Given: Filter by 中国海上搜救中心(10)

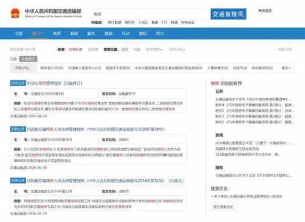Looking at the screenshot, I should 84,68.
